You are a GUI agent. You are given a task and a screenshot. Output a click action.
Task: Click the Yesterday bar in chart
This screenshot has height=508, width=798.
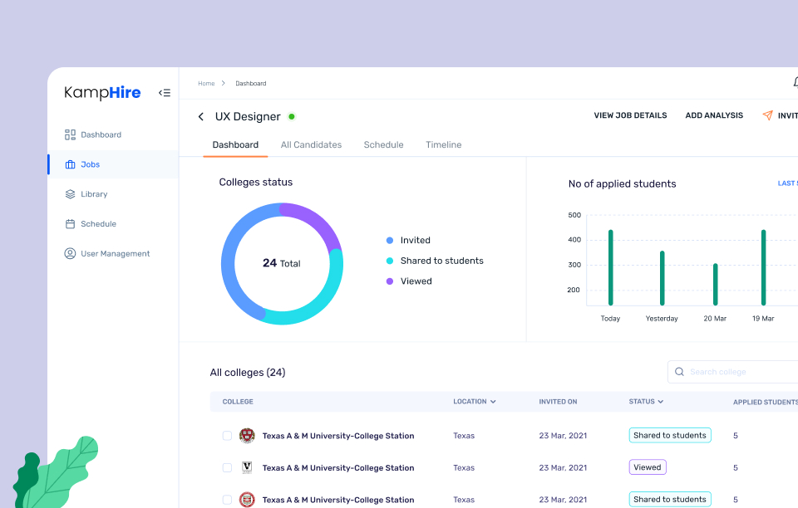[663, 278]
